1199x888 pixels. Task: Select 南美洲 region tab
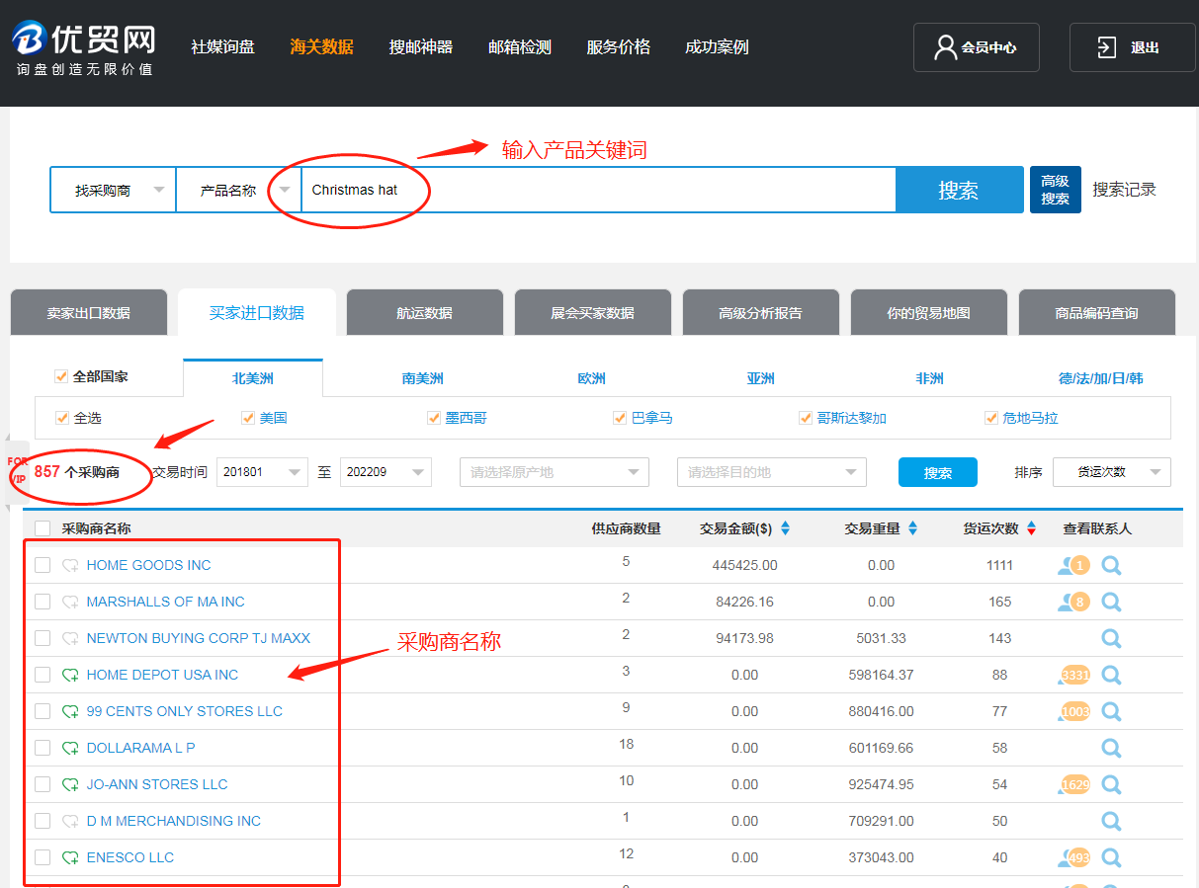pos(422,378)
